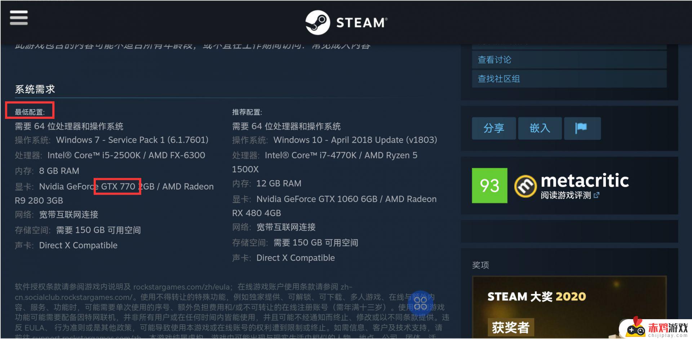Click the 获奖者 badge
This screenshot has width=692, height=339.
[511, 327]
